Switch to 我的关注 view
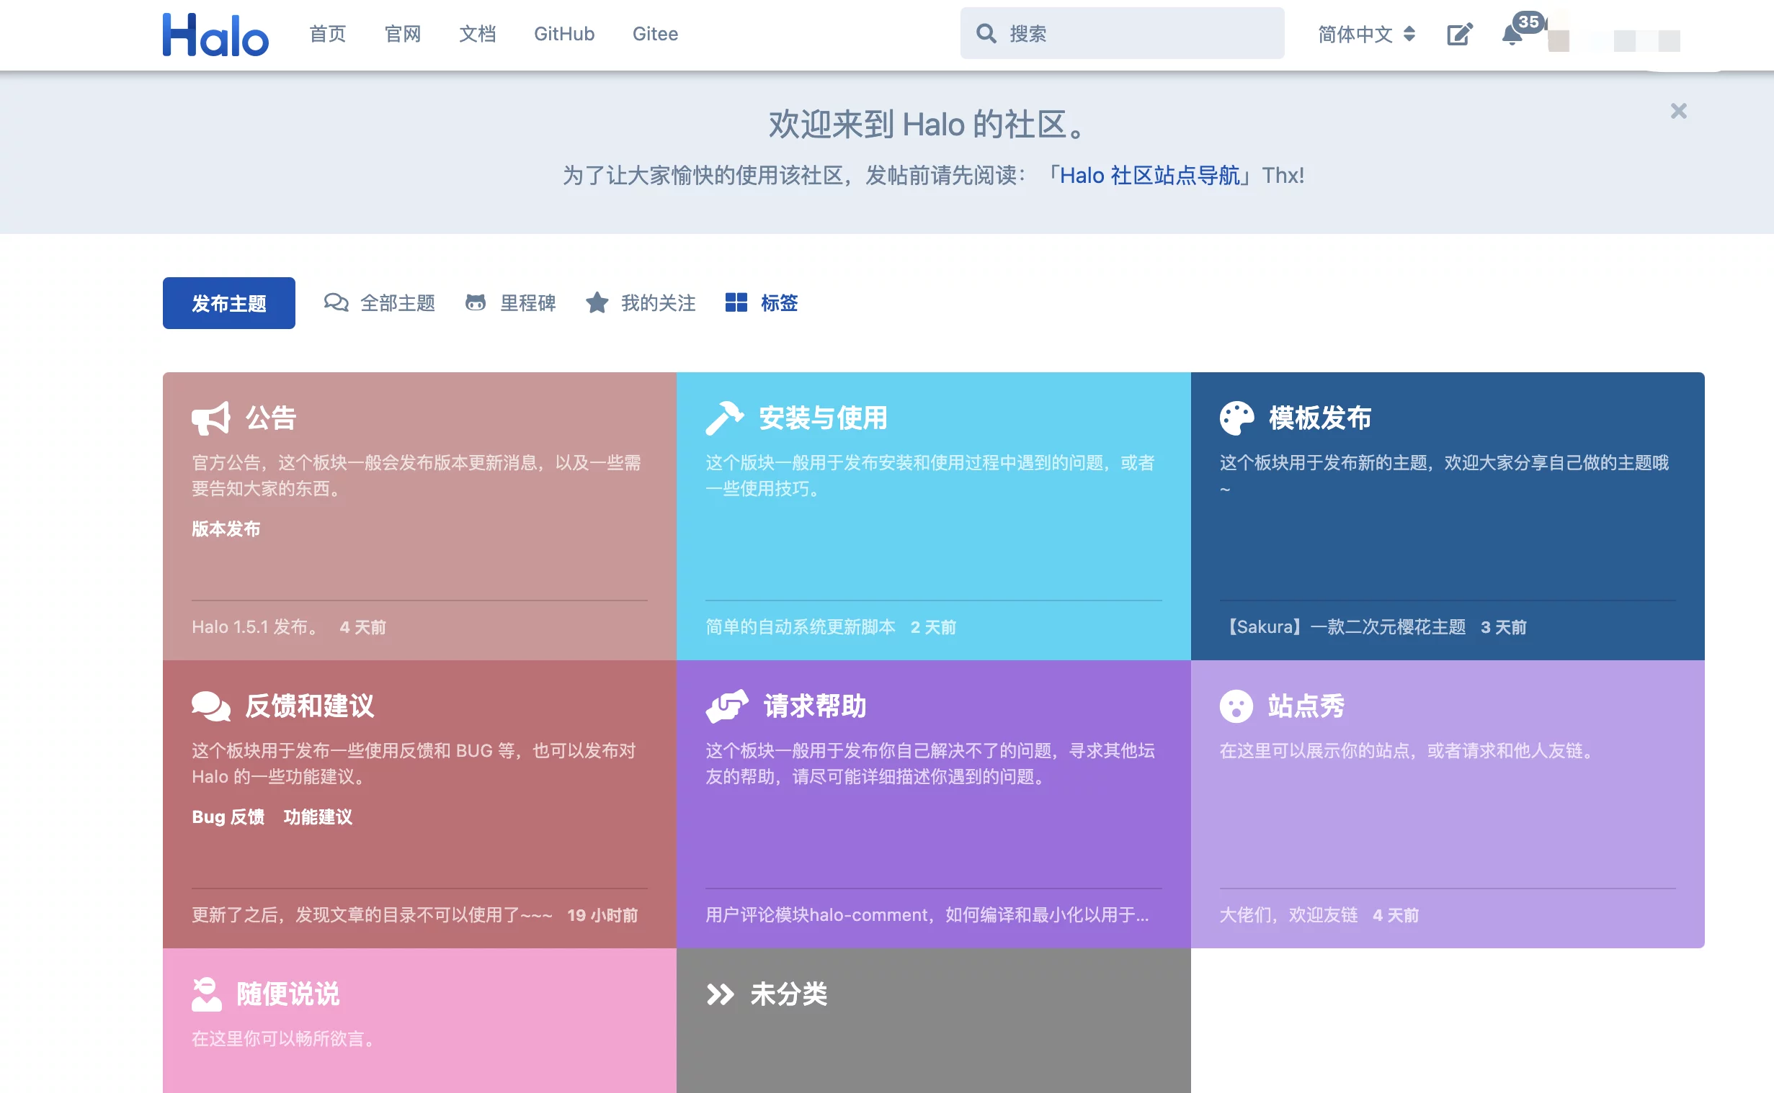The image size is (1774, 1093). click(641, 303)
